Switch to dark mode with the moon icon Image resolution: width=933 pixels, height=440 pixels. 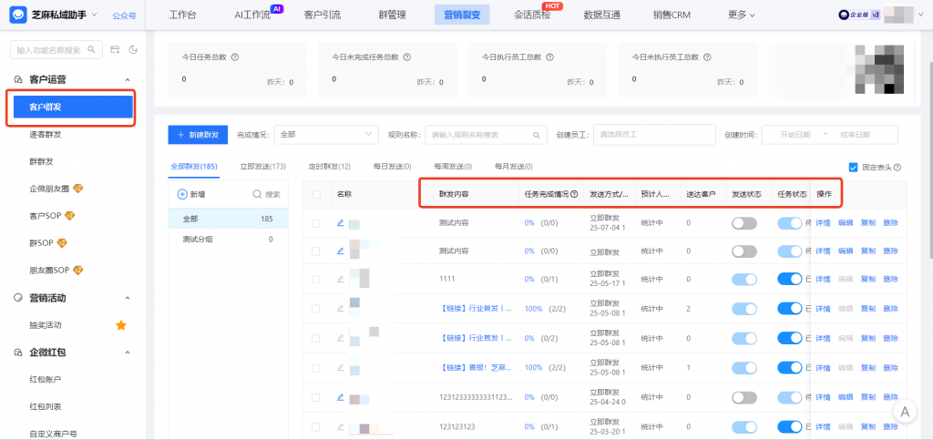(x=133, y=50)
